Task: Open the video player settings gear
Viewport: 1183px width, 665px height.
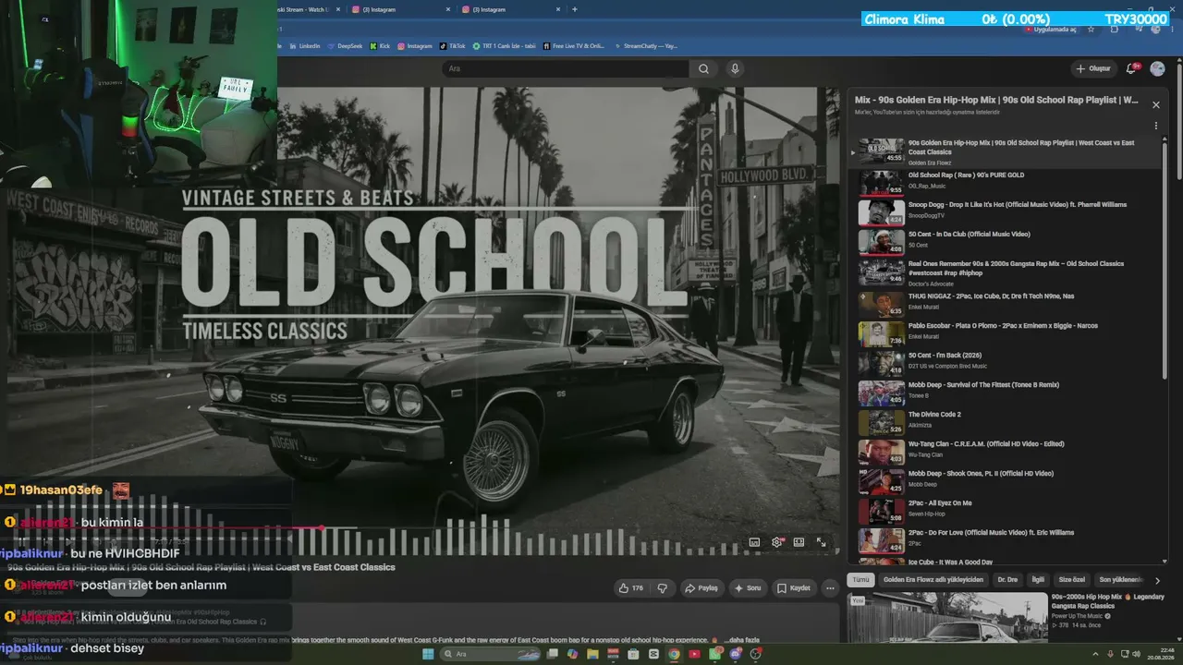Action: [x=776, y=542]
